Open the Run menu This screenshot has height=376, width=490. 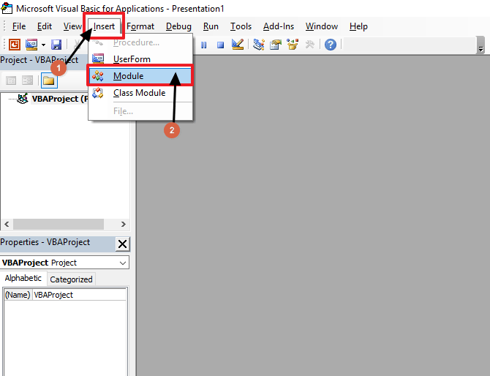pos(211,26)
